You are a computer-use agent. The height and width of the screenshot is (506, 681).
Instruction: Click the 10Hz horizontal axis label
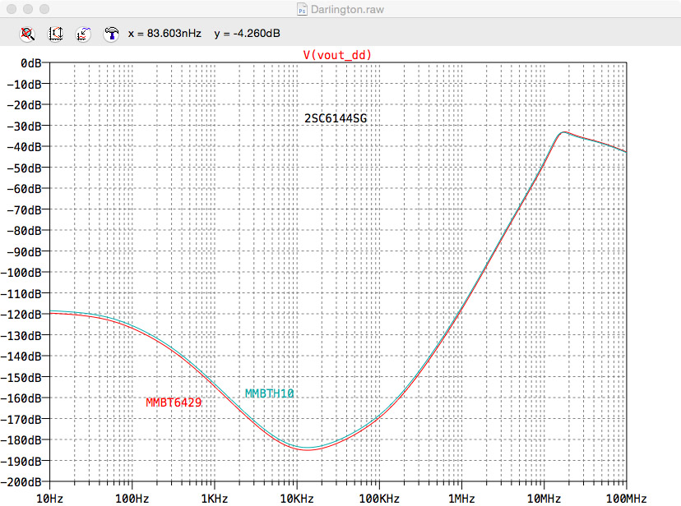pos(49,499)
